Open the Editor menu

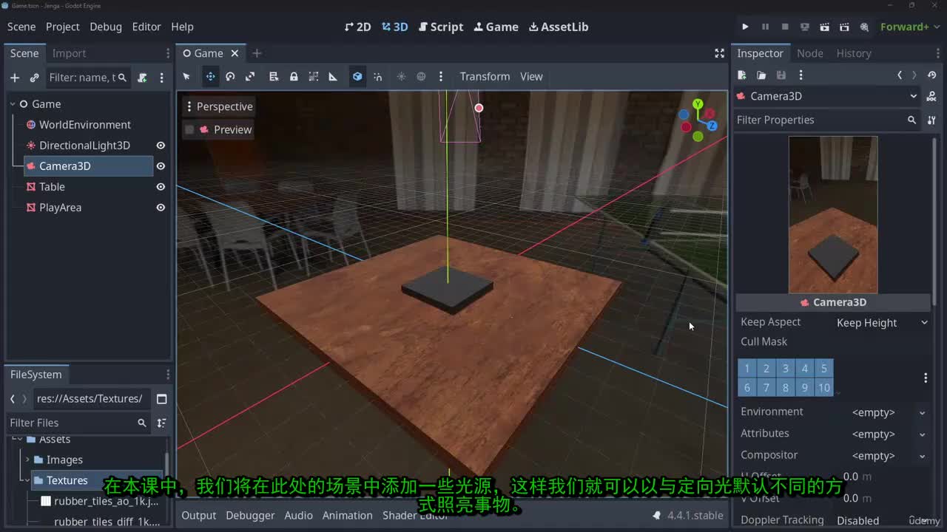point(146,27)
